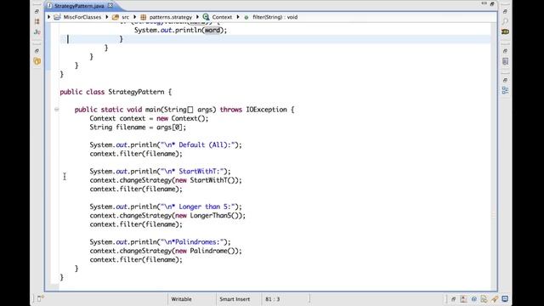
Task: Click the filter(String) method icon
Action: pyautogui.click(x=246, y=17)
